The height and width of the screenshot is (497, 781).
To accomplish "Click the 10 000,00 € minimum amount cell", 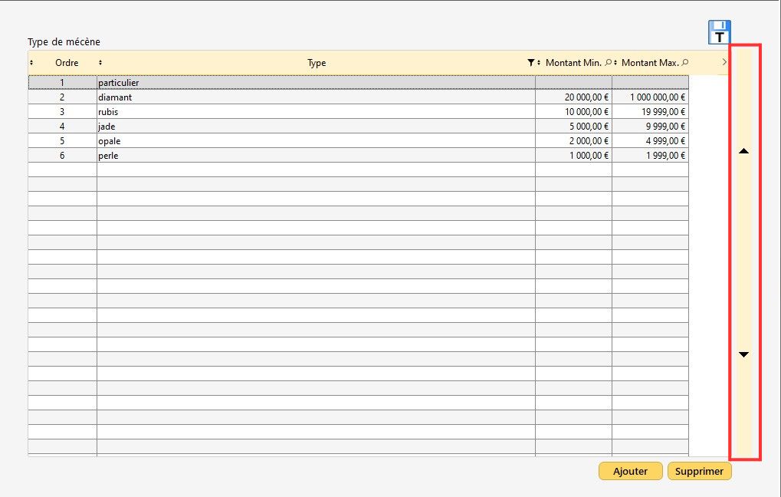I will coord(573,112).
